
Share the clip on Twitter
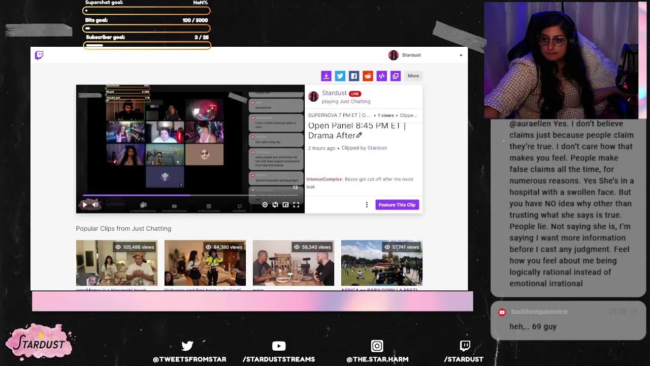point(340,76)
